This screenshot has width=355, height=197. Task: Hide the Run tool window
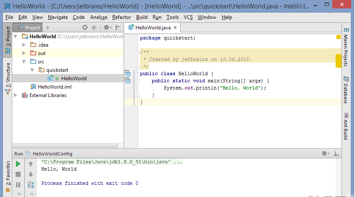click(x=336, y=154)
